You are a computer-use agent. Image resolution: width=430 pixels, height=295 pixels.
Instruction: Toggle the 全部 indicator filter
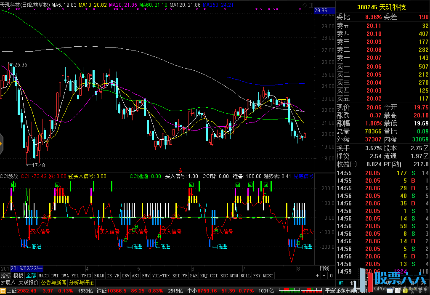31,276
